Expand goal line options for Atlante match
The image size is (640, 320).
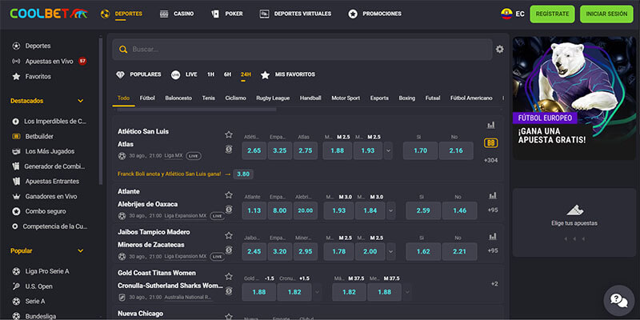pyautogui.click(x=389, y=210)
